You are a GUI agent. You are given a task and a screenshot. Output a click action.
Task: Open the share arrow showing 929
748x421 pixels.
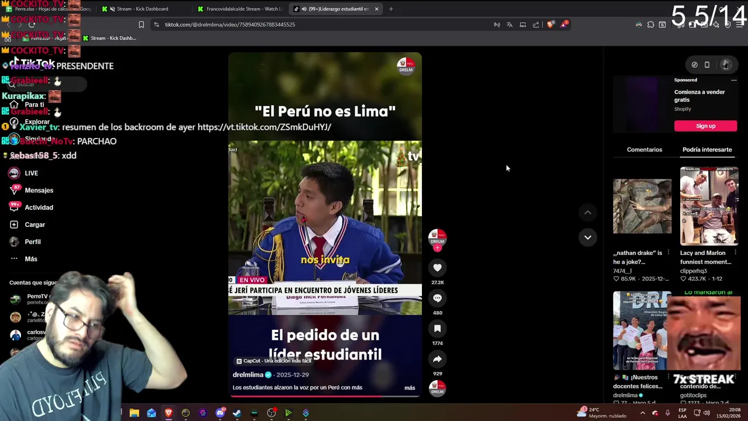pyautogui.click(x=437, y=359)
